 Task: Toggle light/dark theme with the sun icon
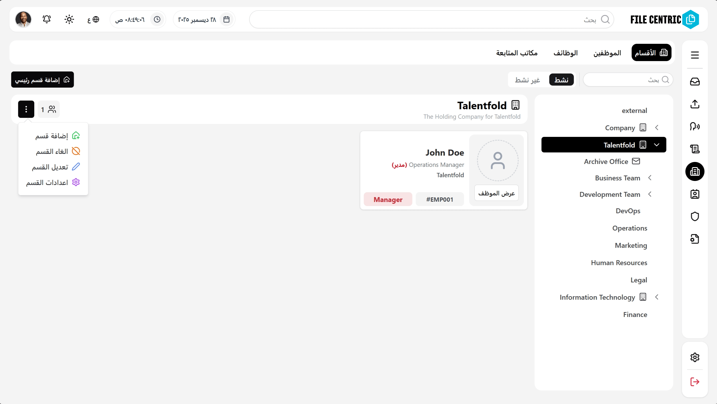(x=69, y=19)
